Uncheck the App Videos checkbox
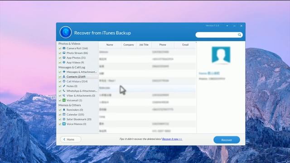Screen dimensions: 290x163 click(60, 62)
